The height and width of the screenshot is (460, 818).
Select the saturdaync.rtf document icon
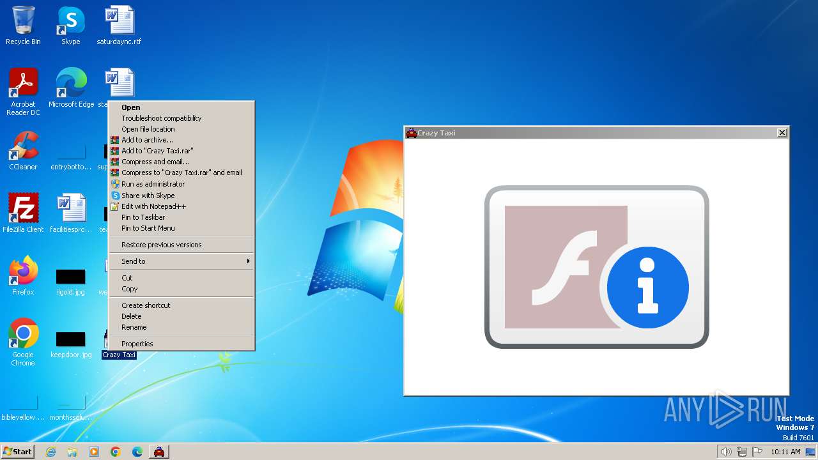119,26
